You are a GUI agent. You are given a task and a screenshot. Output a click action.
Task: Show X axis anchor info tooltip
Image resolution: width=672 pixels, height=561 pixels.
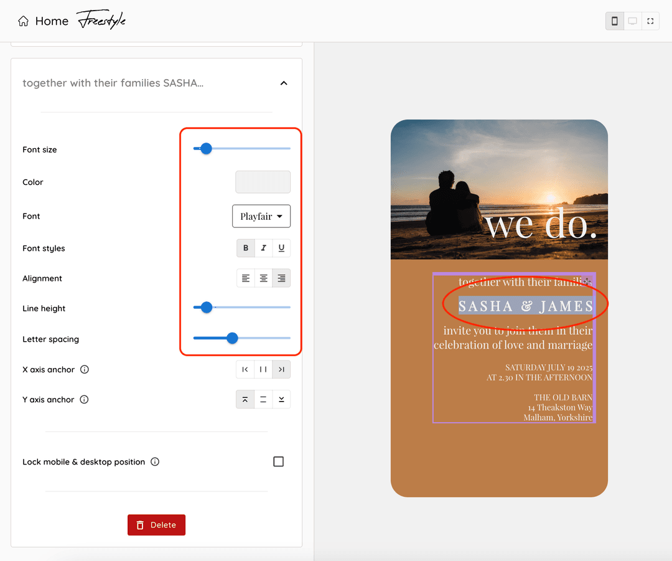pos(85,370)
